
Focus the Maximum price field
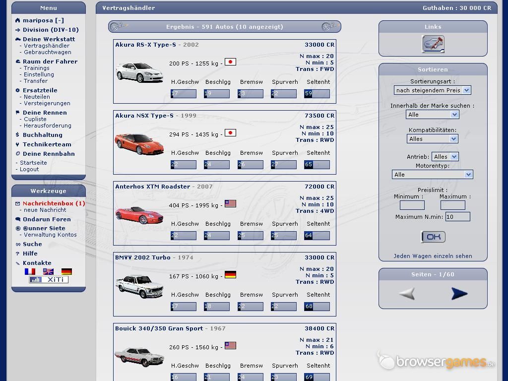pyautogui.click(x=452, y=205)
